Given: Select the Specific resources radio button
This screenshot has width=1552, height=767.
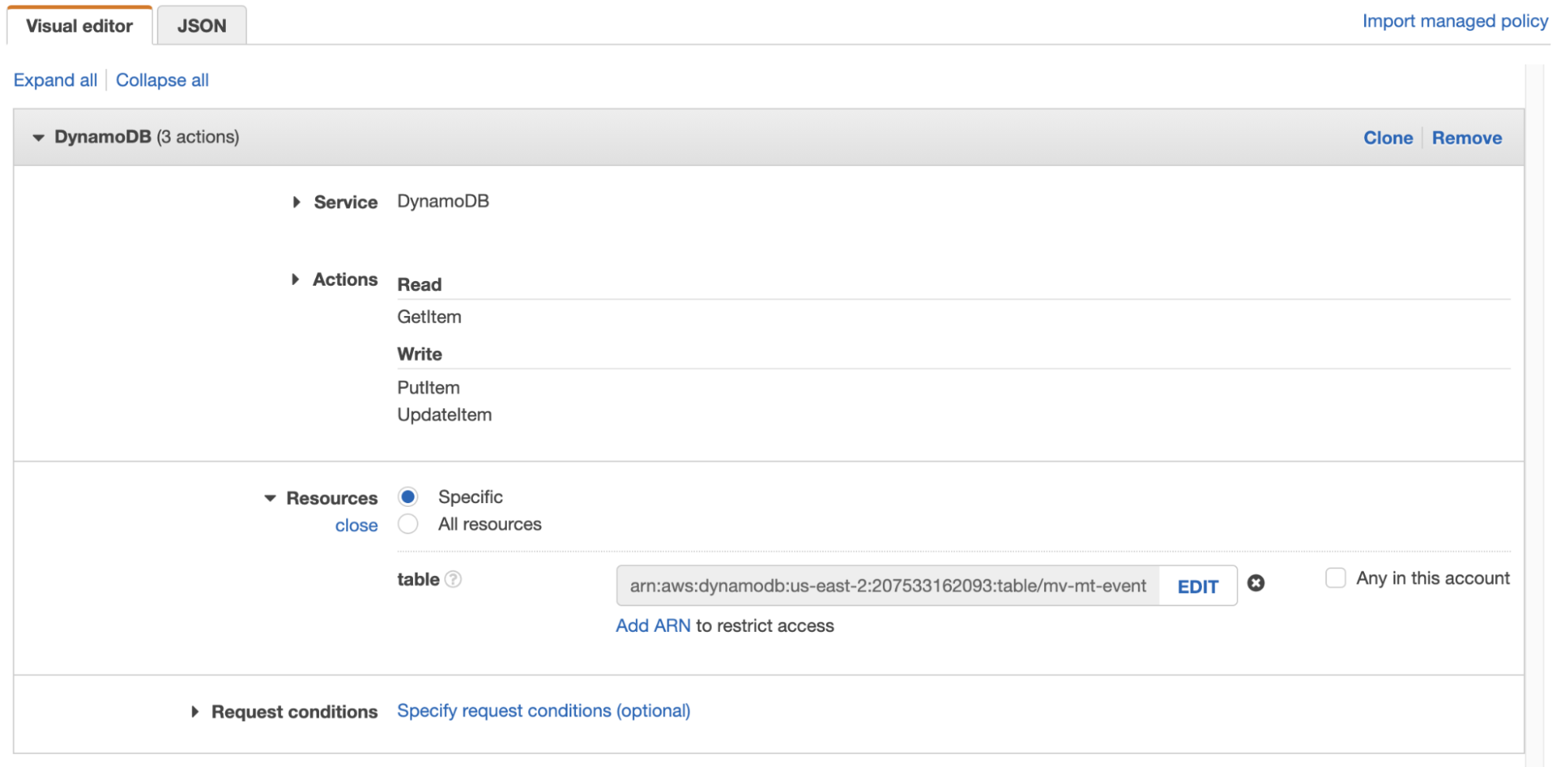Looking at the screenshot, I should click(408, 497).
